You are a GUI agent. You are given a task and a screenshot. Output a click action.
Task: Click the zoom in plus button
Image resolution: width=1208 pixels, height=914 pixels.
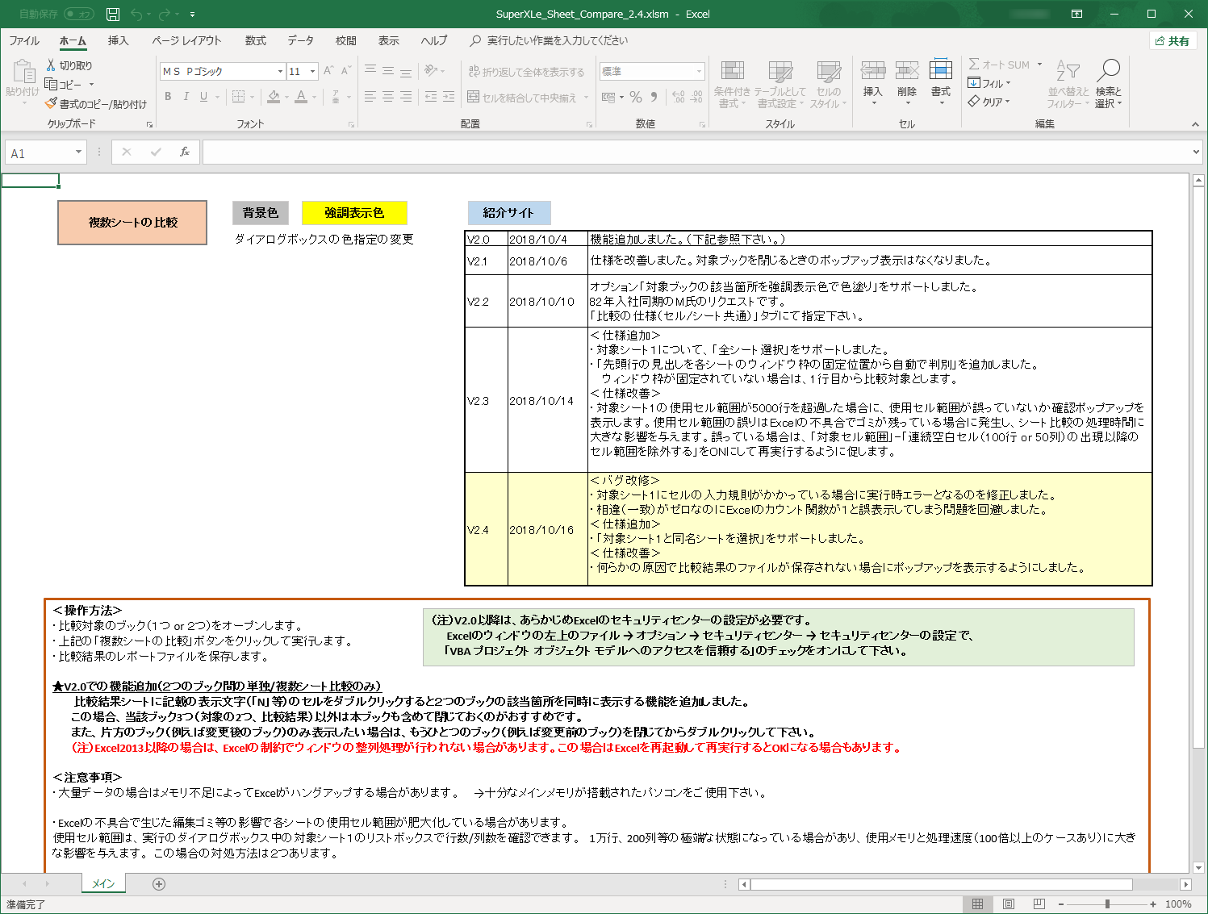click(x=1153, y=904)
